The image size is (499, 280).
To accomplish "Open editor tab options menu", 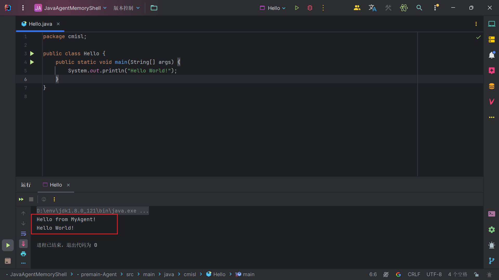I will coord(476,24).
